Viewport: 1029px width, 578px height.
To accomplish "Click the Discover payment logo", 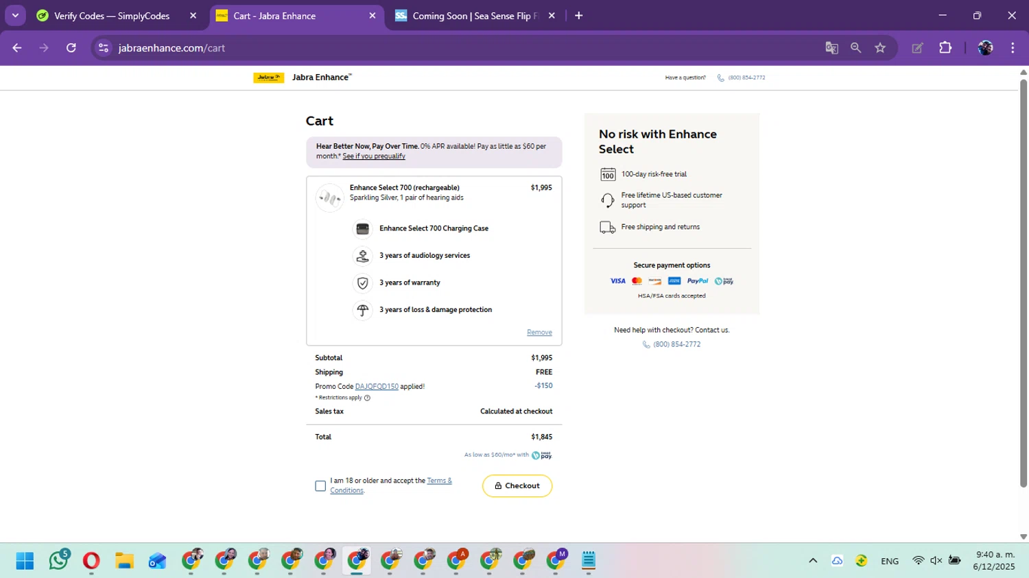I will click(655, 281).
